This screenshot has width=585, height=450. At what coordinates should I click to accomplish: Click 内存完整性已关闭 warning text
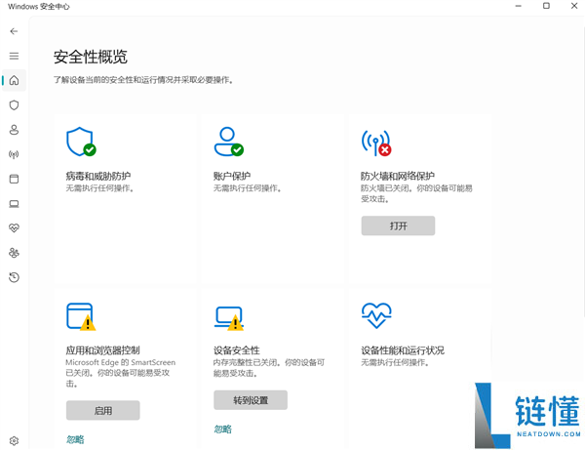269,367
